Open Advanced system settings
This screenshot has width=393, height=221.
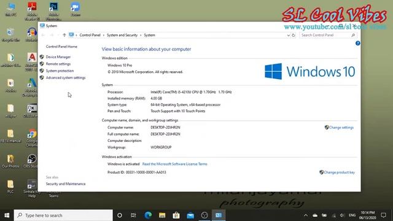(66, 78)
